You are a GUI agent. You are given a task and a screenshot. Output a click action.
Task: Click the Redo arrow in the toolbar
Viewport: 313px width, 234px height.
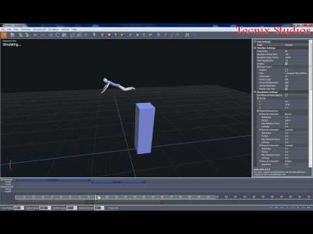click(x=42, y=34)
